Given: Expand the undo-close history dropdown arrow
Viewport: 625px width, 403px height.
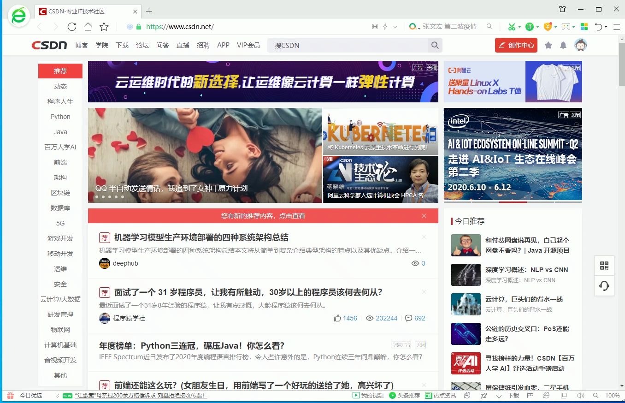Looking at the screenshot, I should (x=606, y=27).
